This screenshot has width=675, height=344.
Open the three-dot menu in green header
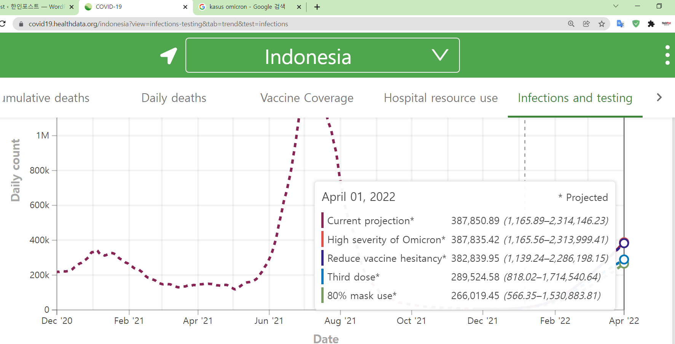click(667, 55)
